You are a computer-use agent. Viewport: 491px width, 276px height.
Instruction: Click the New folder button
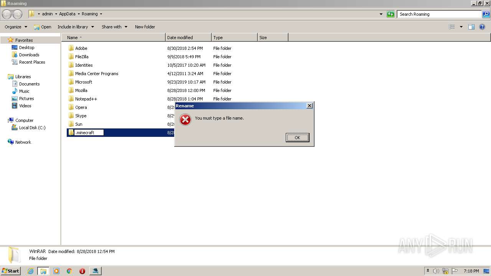pos(145,27)
